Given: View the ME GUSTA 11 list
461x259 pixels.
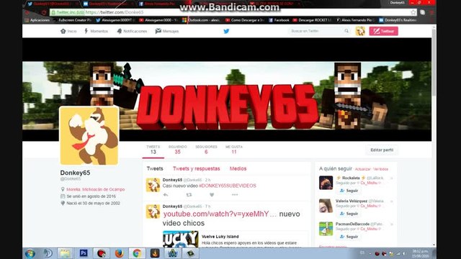Looking at the screenshot, I should pyautogui.click(x=234, y=150).
